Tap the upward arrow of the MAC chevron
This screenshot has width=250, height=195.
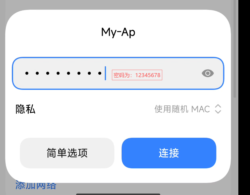(x=218, y=106)
